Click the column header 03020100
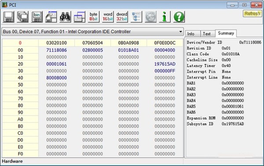Image resolution: width=264 pixels, height=166 pixels. tap(56, 43)
